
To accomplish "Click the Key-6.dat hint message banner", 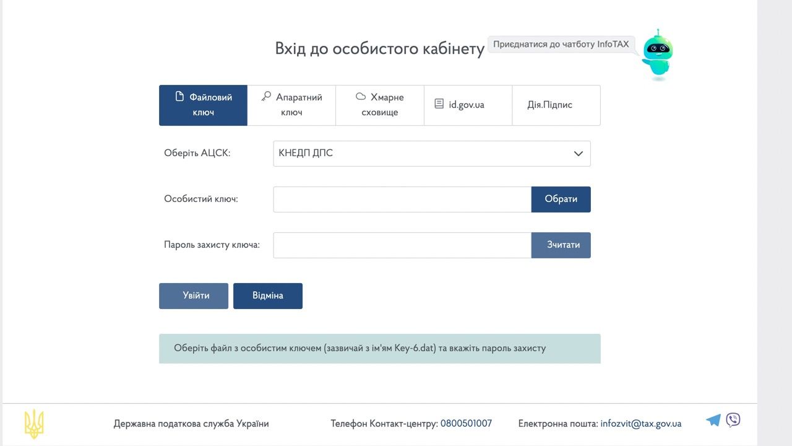I will tap(379, 349).
